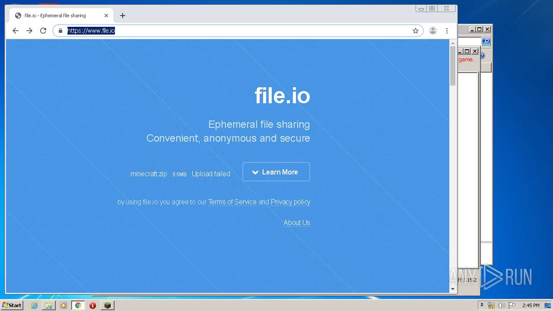Open the Windows Start menu
Viewport: 553px width, 311px height.
(12, 305)
